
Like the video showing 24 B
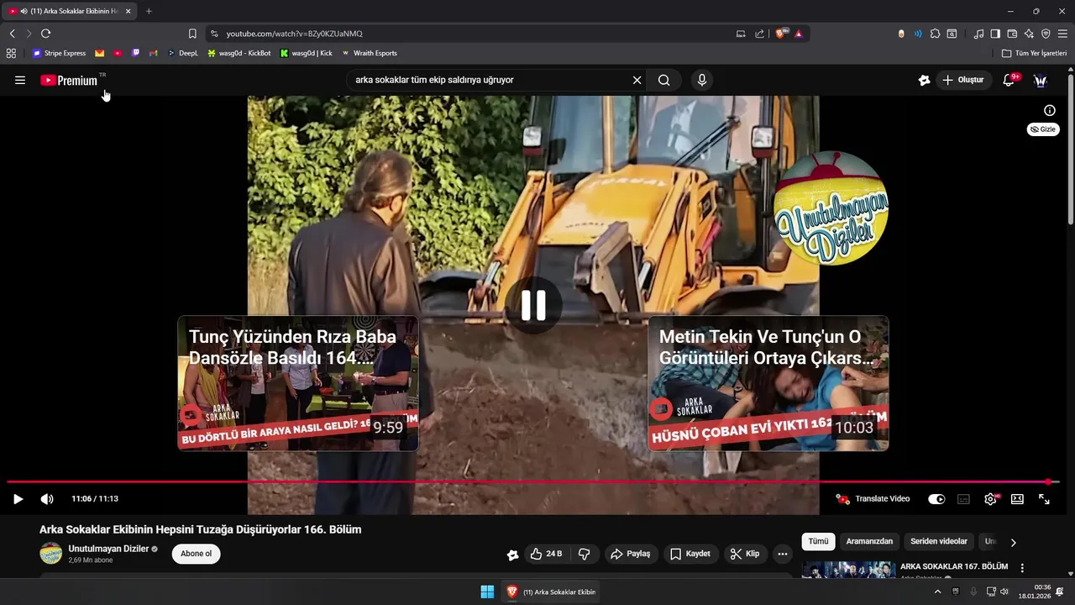[x=546, y=554]
